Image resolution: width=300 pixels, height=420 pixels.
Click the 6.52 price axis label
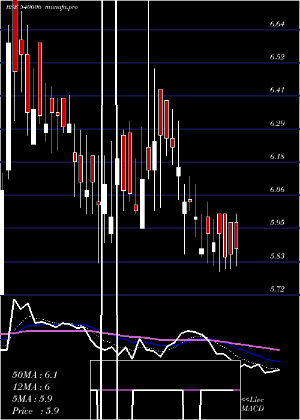pos(277,57)
